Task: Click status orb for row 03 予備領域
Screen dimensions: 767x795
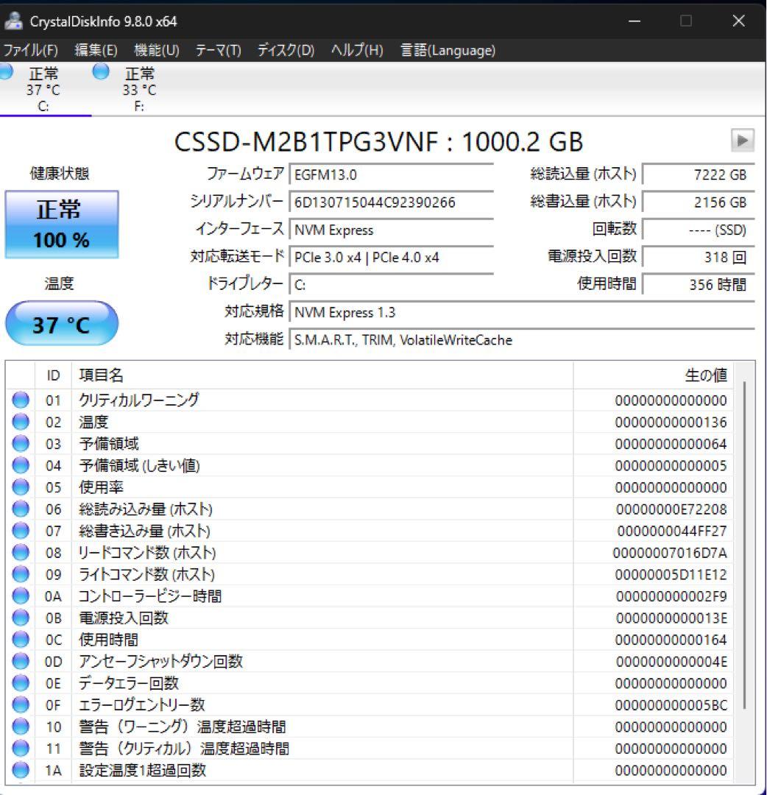Action: click(21, 444)
